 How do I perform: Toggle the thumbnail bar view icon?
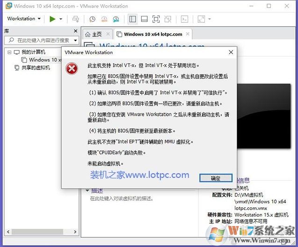tap(144, 19)
